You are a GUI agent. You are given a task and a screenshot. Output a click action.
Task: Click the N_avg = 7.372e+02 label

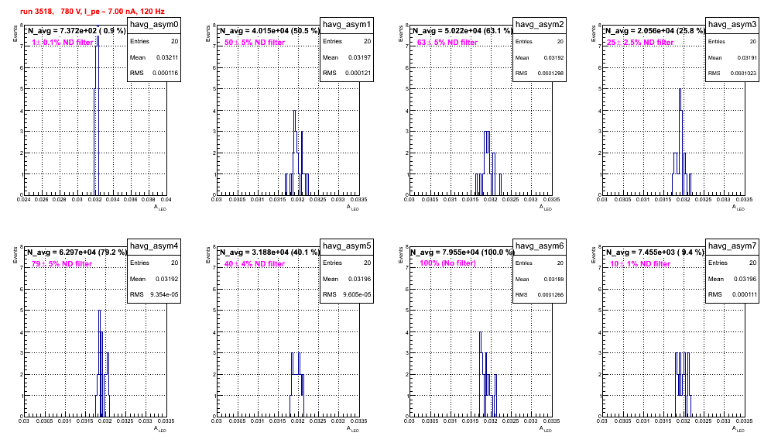click(x=76, y=30)
